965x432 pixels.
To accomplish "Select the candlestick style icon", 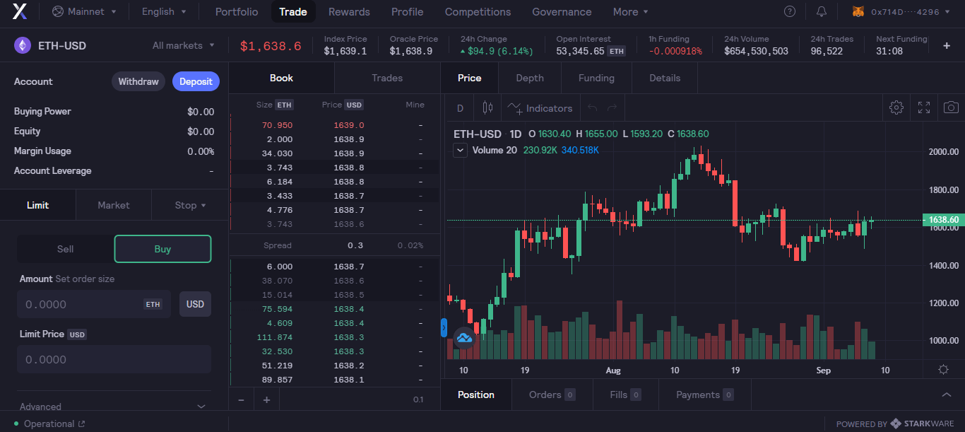I will click(487, 107).
